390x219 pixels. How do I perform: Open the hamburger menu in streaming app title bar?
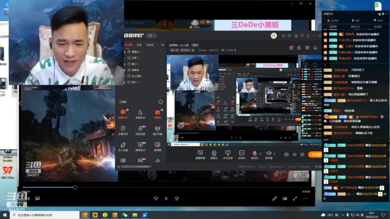pyautogui.click(x=308, y=36)
